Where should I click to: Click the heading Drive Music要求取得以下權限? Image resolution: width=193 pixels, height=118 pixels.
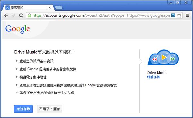click(x=44, y=52)
